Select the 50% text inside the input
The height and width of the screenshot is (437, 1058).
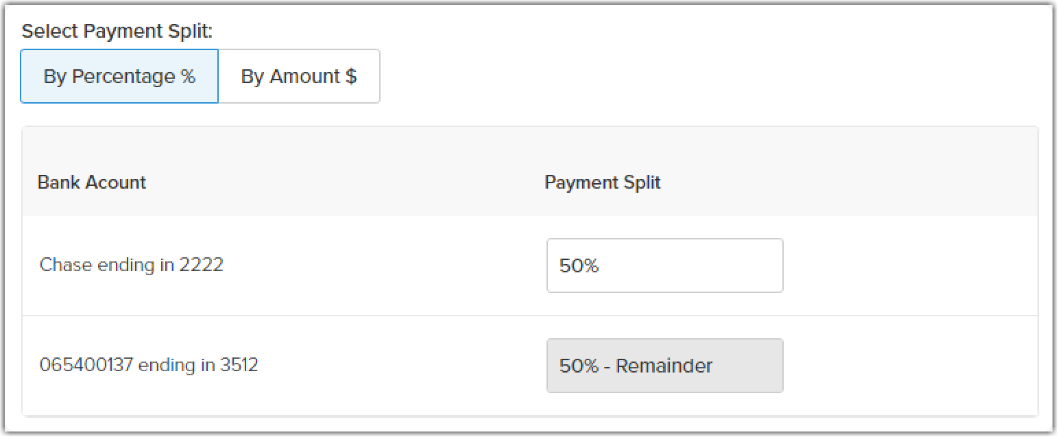[579, 265]
